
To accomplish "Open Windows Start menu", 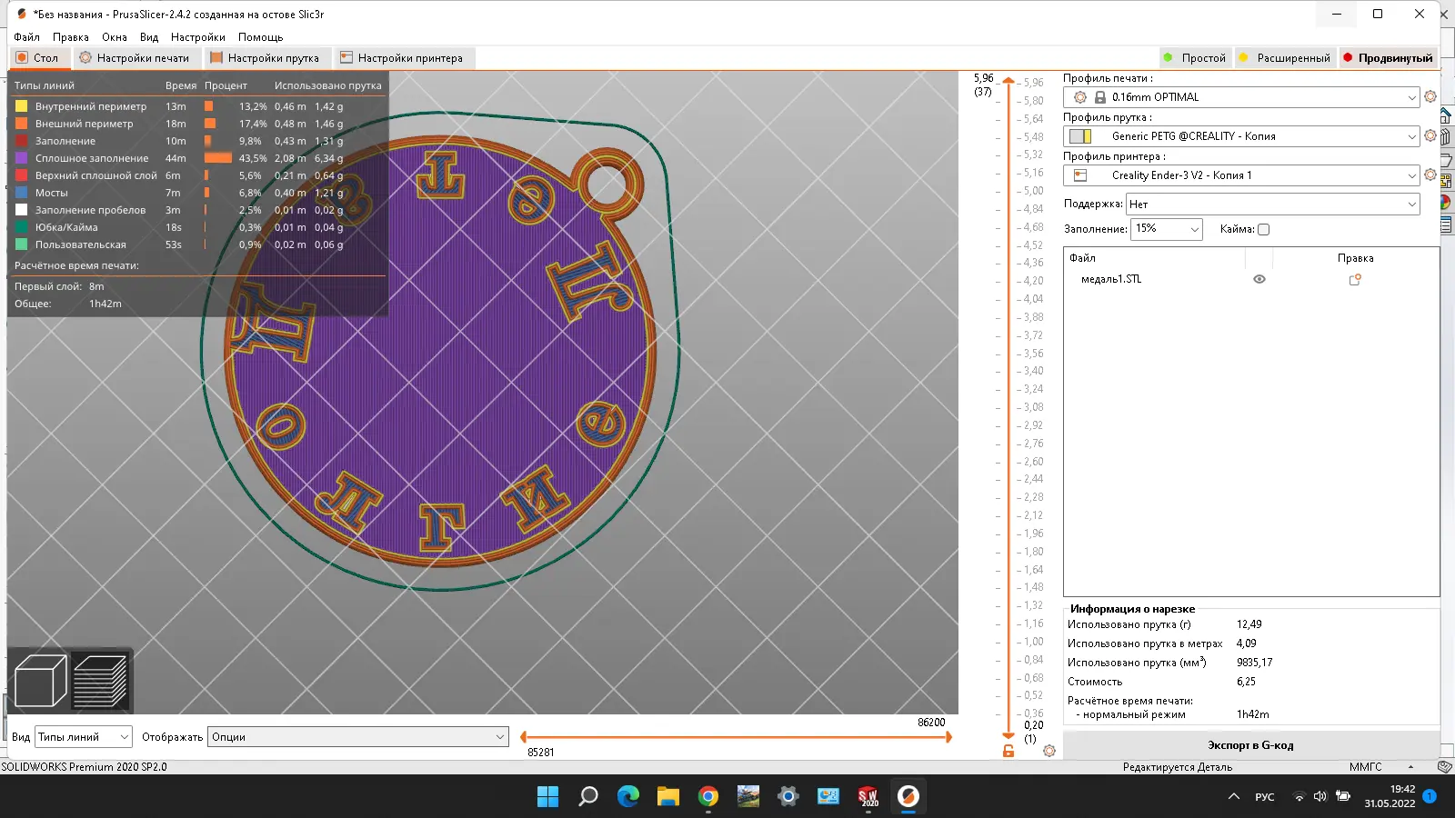I will [548, 796].
